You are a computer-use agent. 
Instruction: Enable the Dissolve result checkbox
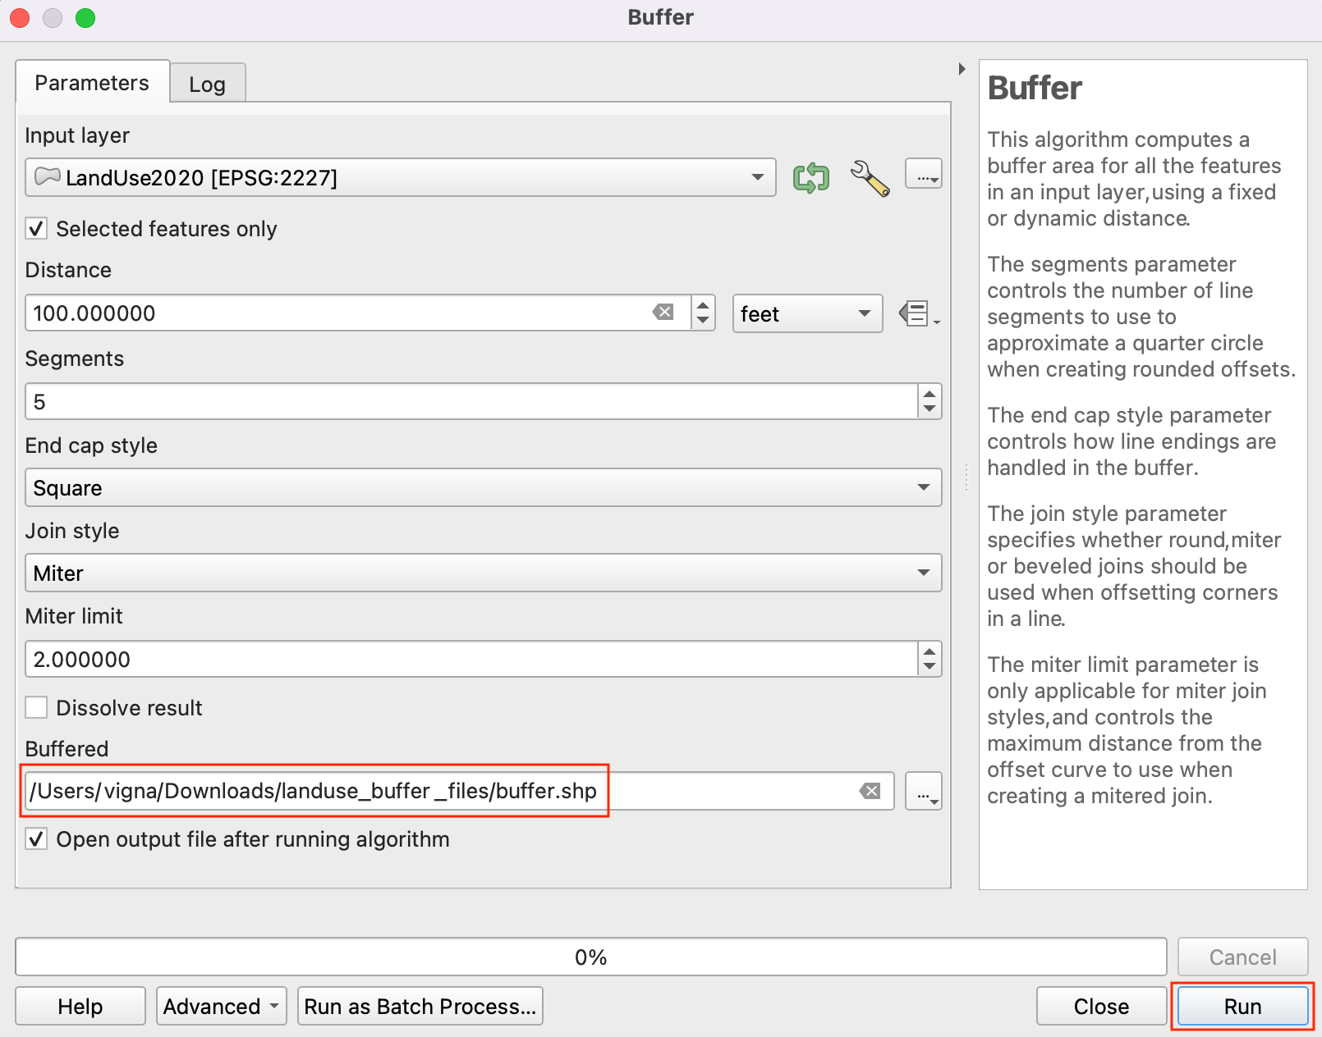pyautogui.click(x=37, y=707)
